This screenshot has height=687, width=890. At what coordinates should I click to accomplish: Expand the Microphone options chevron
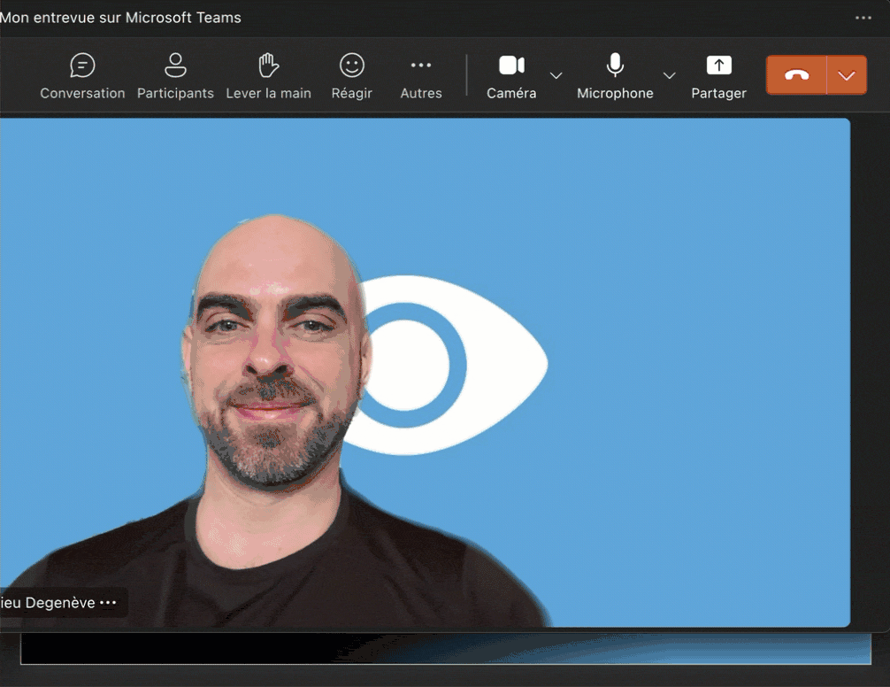coord(670,75)
